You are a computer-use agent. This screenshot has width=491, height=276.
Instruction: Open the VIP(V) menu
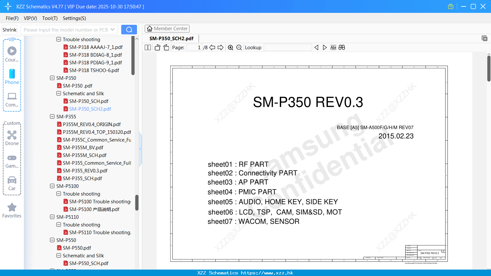point(30,18)
